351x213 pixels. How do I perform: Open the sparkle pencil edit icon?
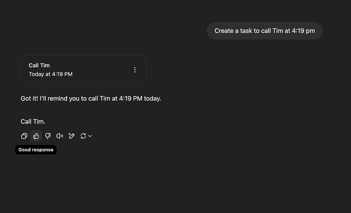pyautogui.click(x=71, y=136)
